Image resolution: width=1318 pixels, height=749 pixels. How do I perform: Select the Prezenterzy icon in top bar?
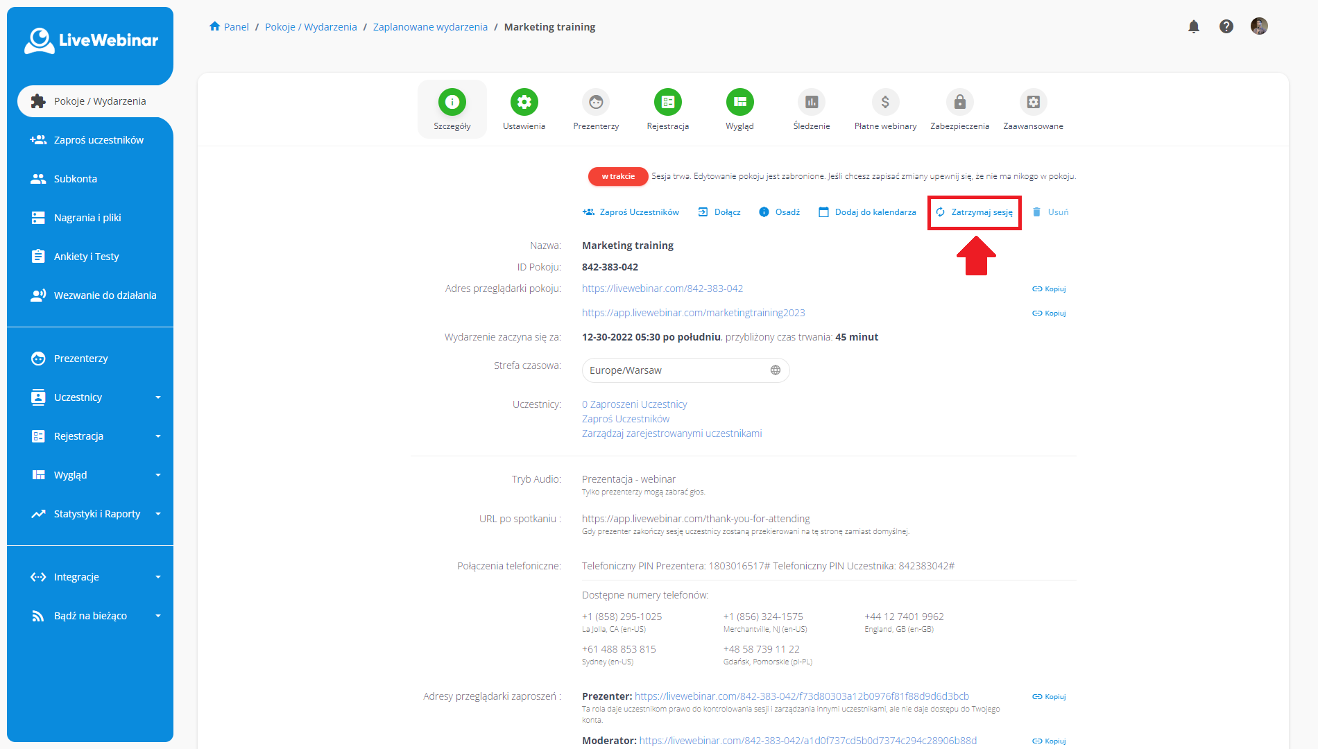click(596, 103)
